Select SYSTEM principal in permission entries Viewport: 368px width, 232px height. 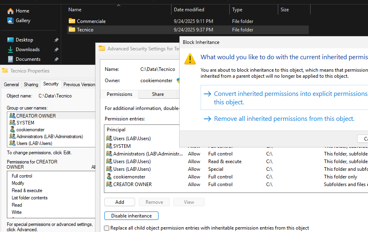click(x=122, y=146)
